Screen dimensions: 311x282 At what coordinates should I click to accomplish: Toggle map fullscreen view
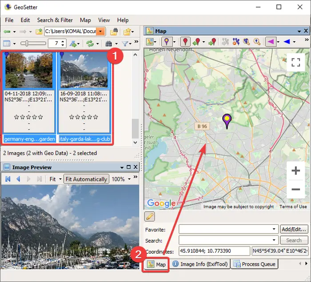296,63
